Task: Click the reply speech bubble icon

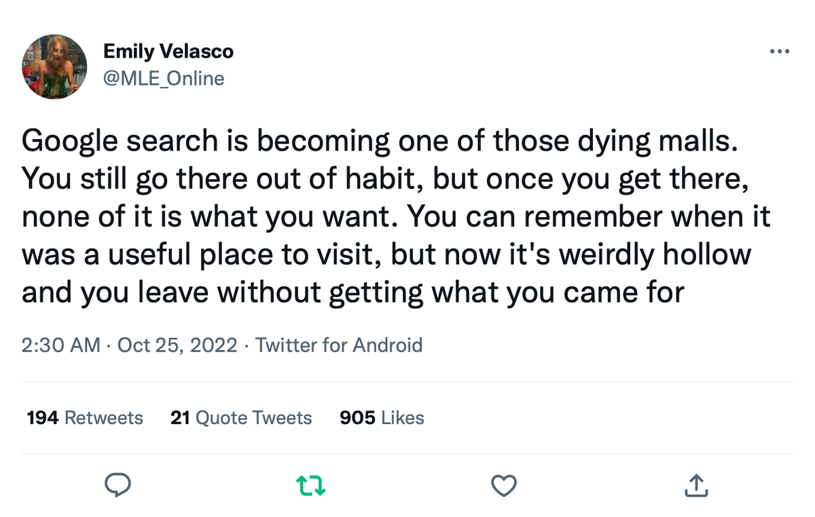Action: tap(118, 485)
